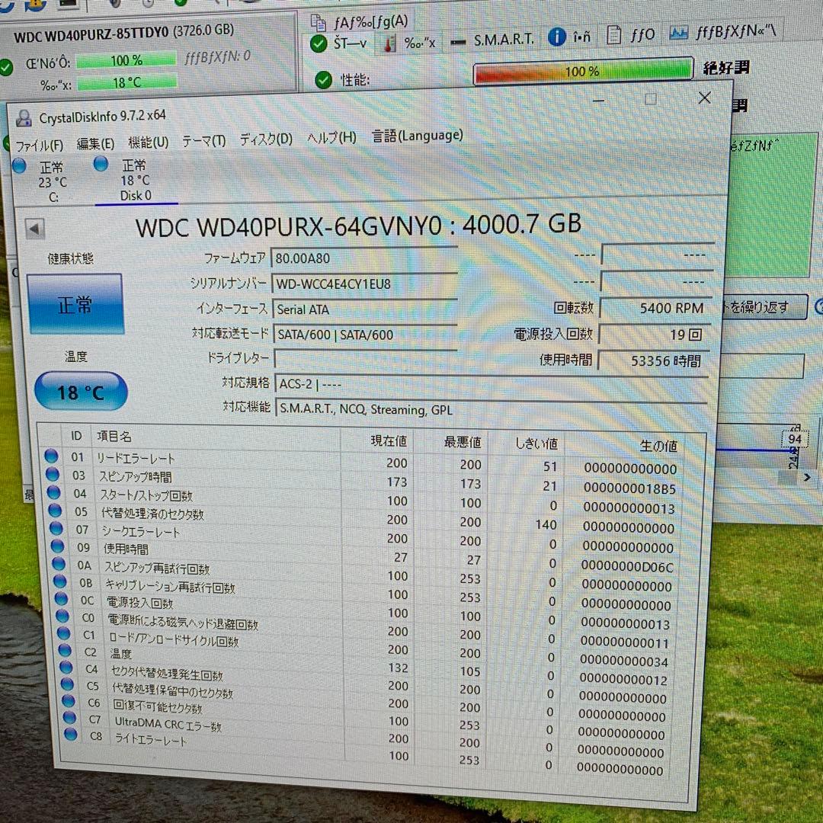This screenshot has width=823, height=823.
Task: Open the S.M.A.R.T. tab in the background window
Action: tap(493, 40)
